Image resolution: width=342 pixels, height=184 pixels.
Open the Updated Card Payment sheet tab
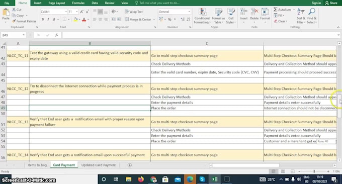(x=99, y=165)
